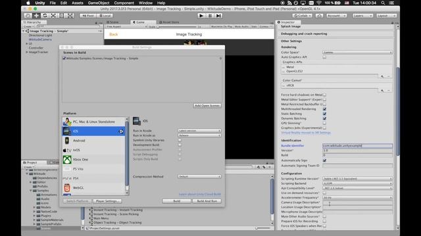
Task: Click the Pause button
Action: tap(210, 16)
